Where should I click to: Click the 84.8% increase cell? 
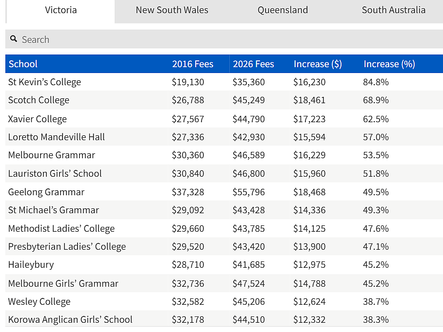click(376, 82)
